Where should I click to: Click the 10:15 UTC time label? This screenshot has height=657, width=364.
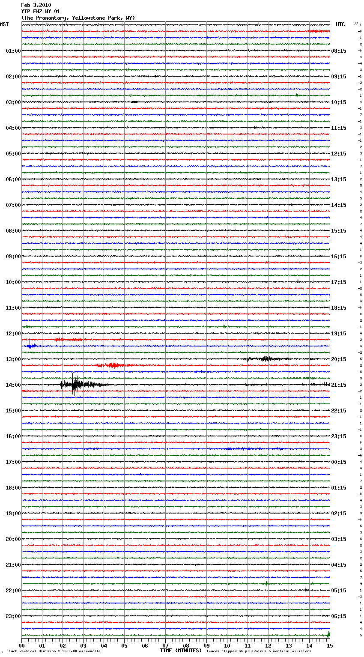339,102
